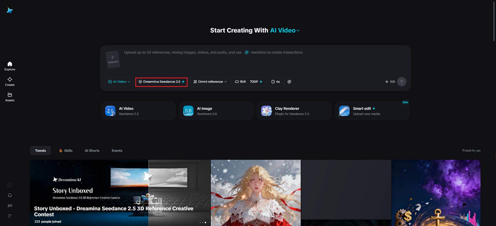This screenshot has width=496, height=226.
Task: Check the 168 credits indicator
Action: click(390, 82)
